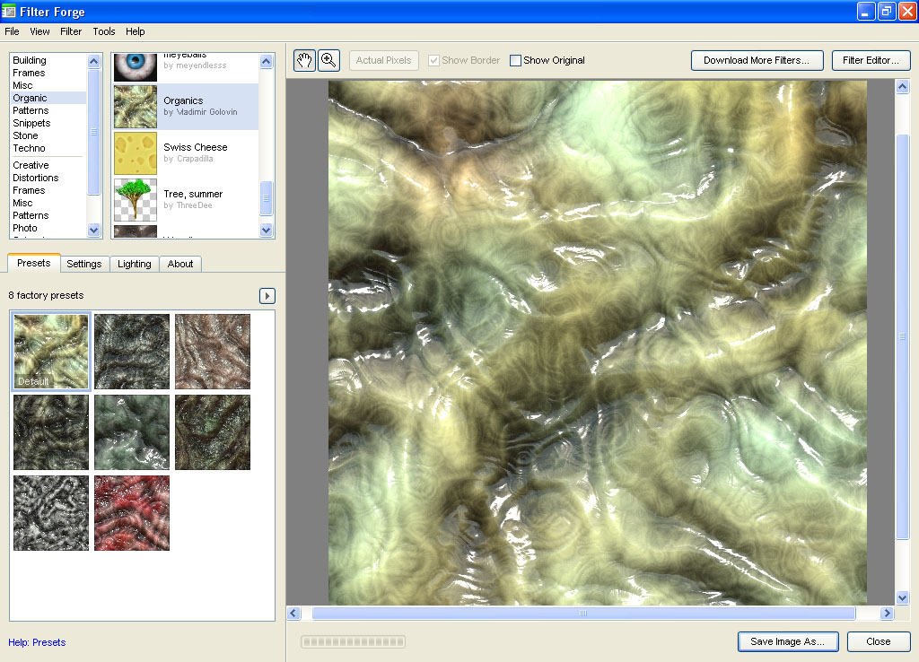Click the Save Image As button
This screenshot has height=662, width=919.
[x=787, y=641]
